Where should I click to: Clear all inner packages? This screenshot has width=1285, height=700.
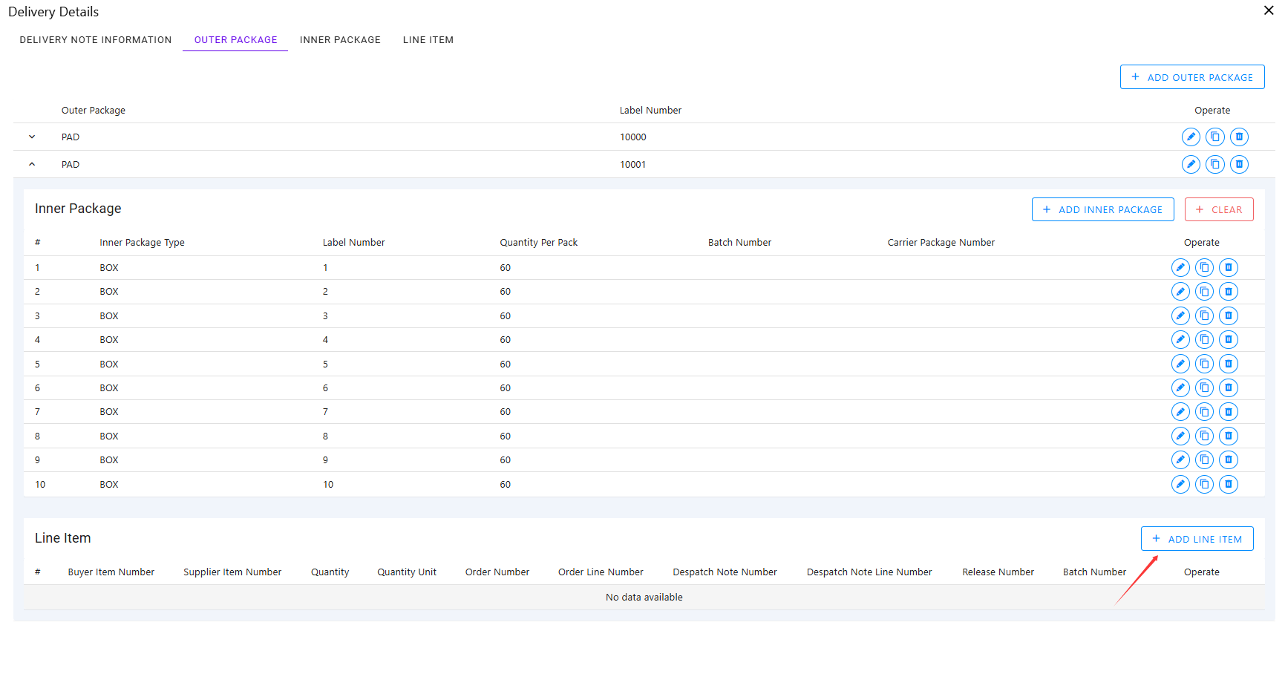(1218, 210)
